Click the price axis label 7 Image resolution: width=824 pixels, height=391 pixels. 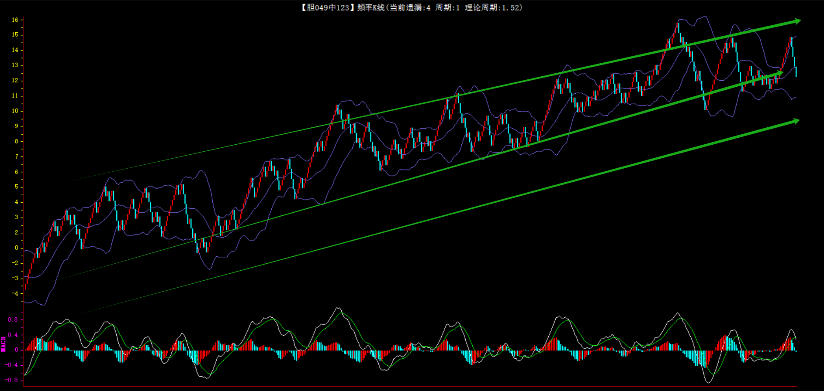coord(17,157)
